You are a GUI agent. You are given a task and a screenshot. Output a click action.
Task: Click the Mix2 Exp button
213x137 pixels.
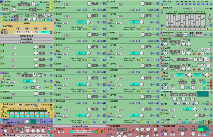[172, 76]
